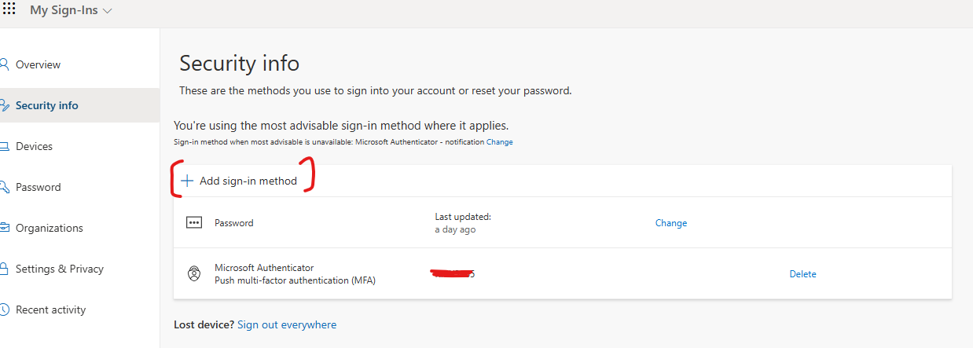Delete the Microsoft Authenticator method

(x=803, y=274)
